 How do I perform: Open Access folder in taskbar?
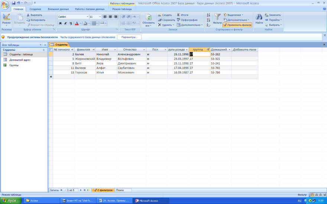tap(42, 201)
